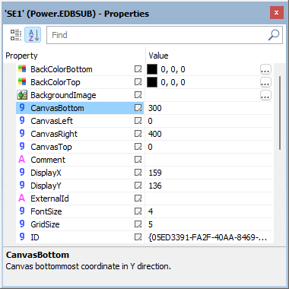
Task: Select the CanvasRight property row
Action: point(144,134)
